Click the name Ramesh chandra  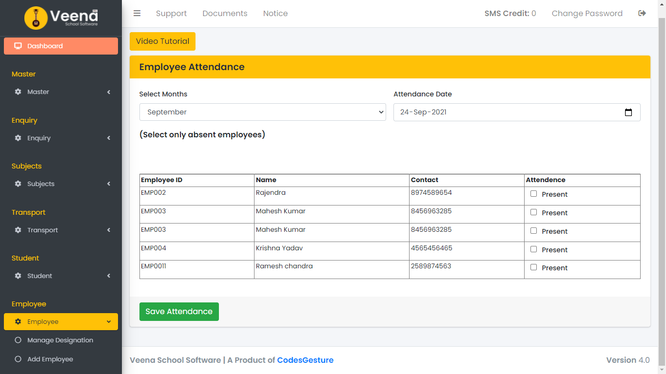tap(284, 266)
